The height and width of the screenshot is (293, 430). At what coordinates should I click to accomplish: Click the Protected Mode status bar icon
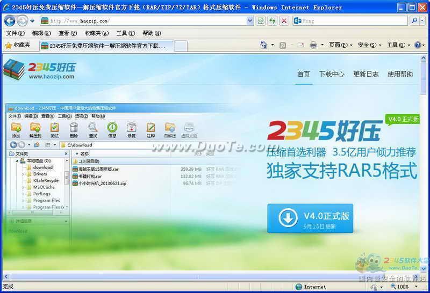coord(374,287)
